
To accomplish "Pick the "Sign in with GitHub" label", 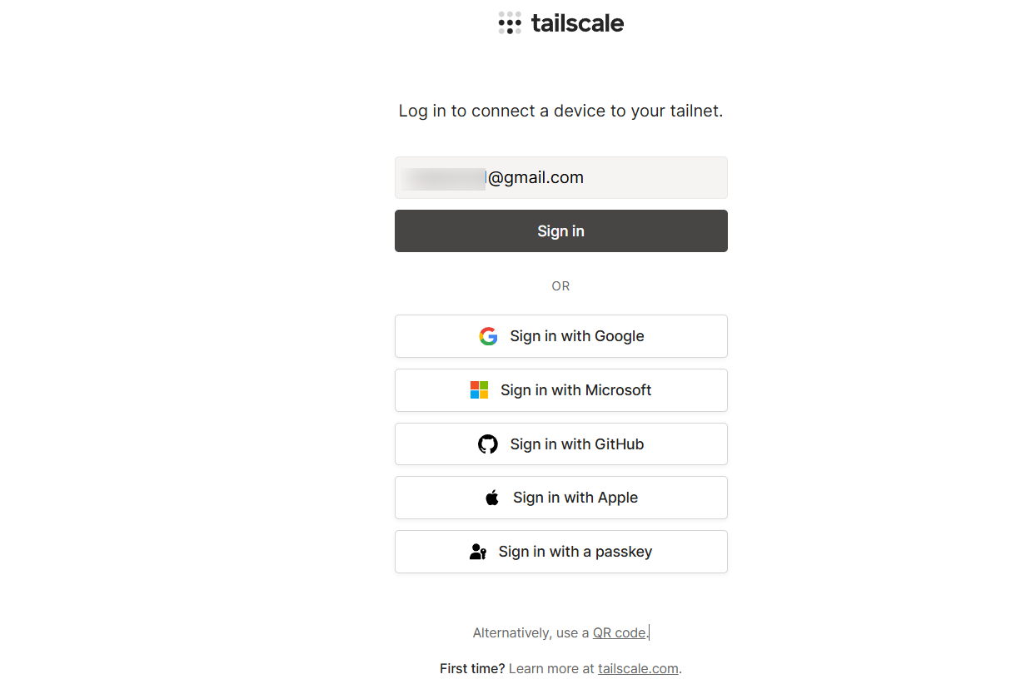I will pos(577,444).
